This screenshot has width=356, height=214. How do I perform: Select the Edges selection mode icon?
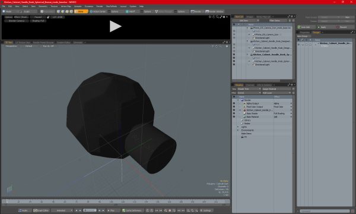(x=63, y=11)
